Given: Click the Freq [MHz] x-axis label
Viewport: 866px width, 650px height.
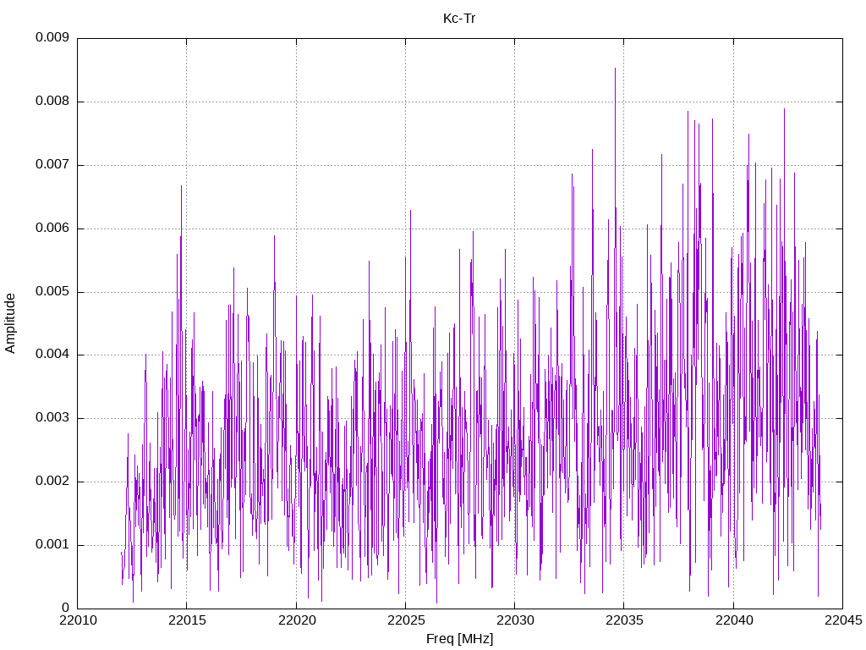Looking at the screenshot, I should (459, 639).
